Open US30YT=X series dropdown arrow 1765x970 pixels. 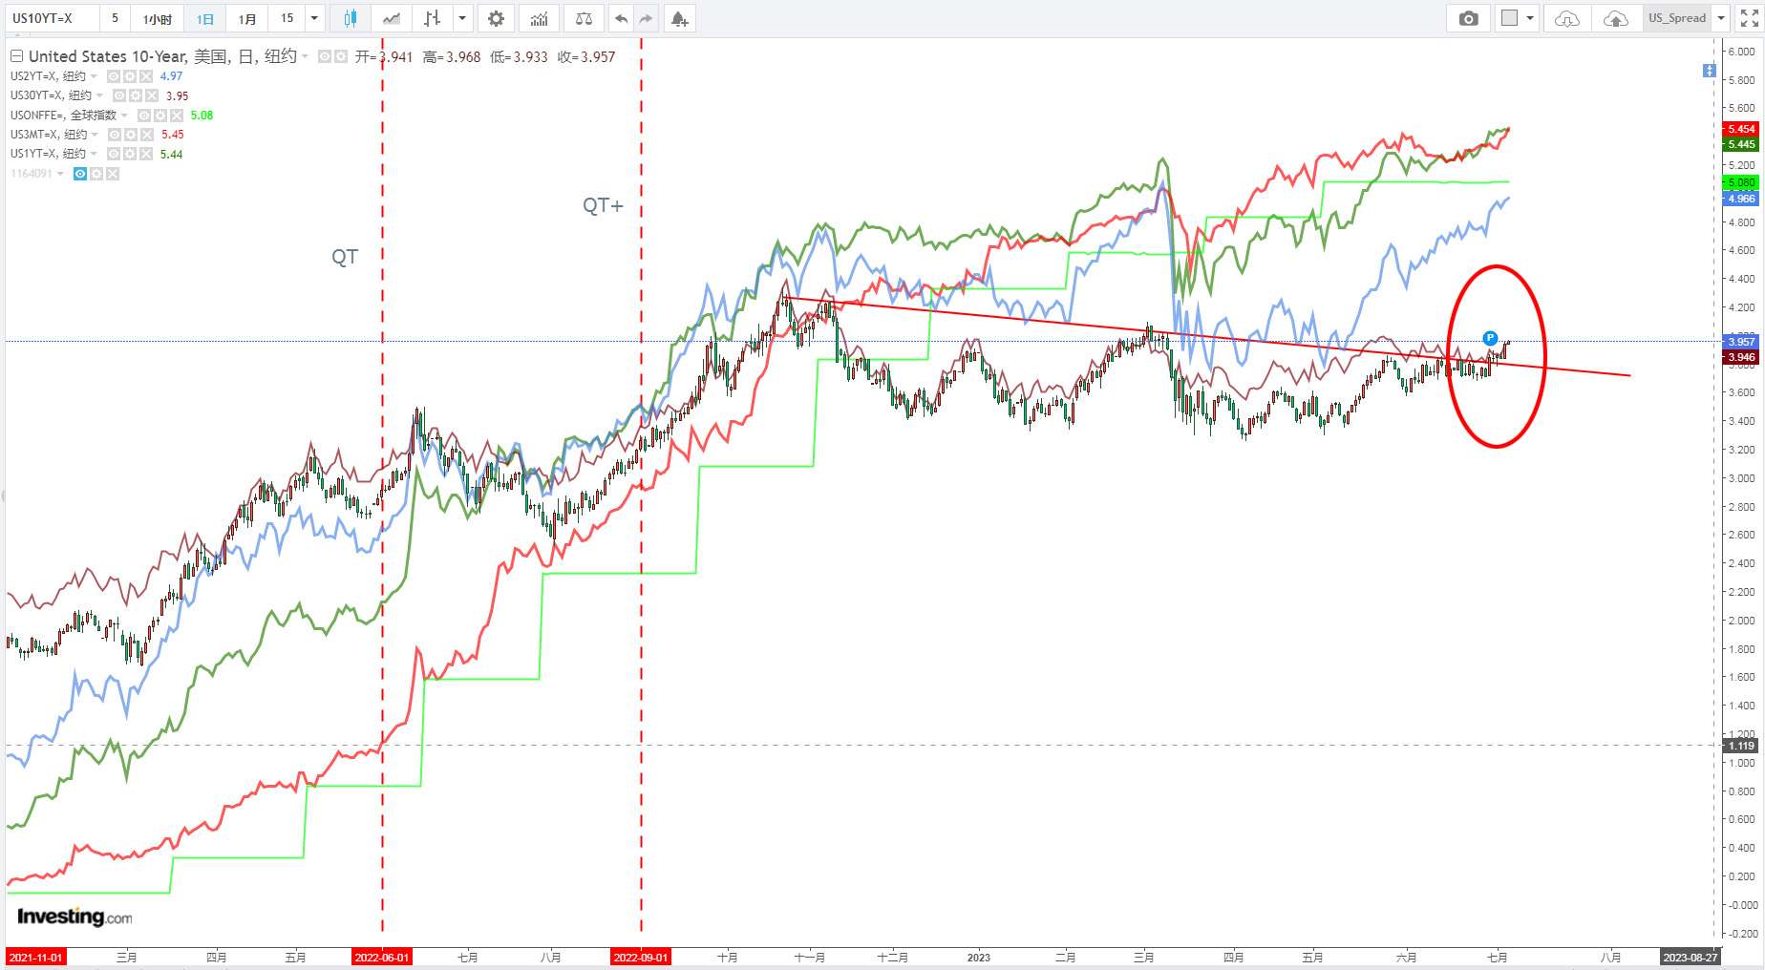click(99, 95)
